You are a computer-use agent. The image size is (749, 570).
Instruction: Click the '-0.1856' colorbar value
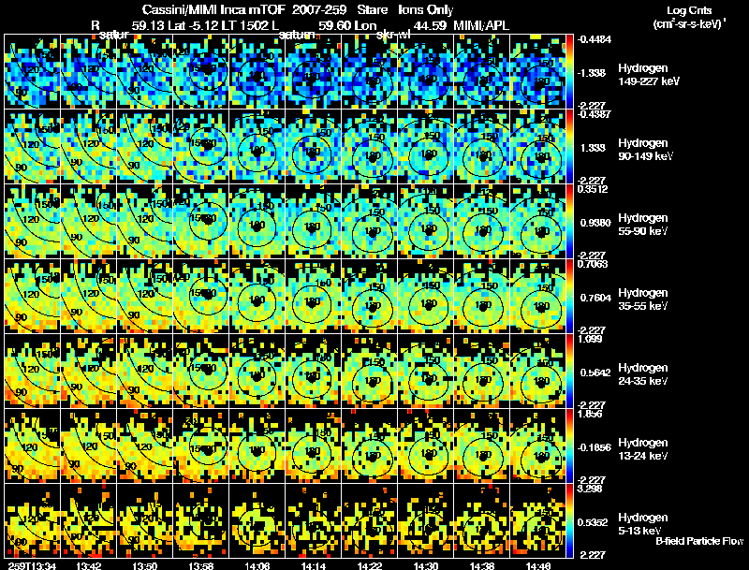tap(595, 447)
